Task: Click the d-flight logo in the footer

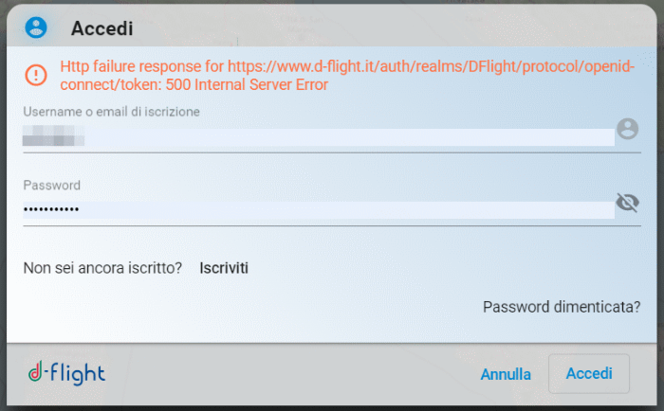Action: (66, 373)
